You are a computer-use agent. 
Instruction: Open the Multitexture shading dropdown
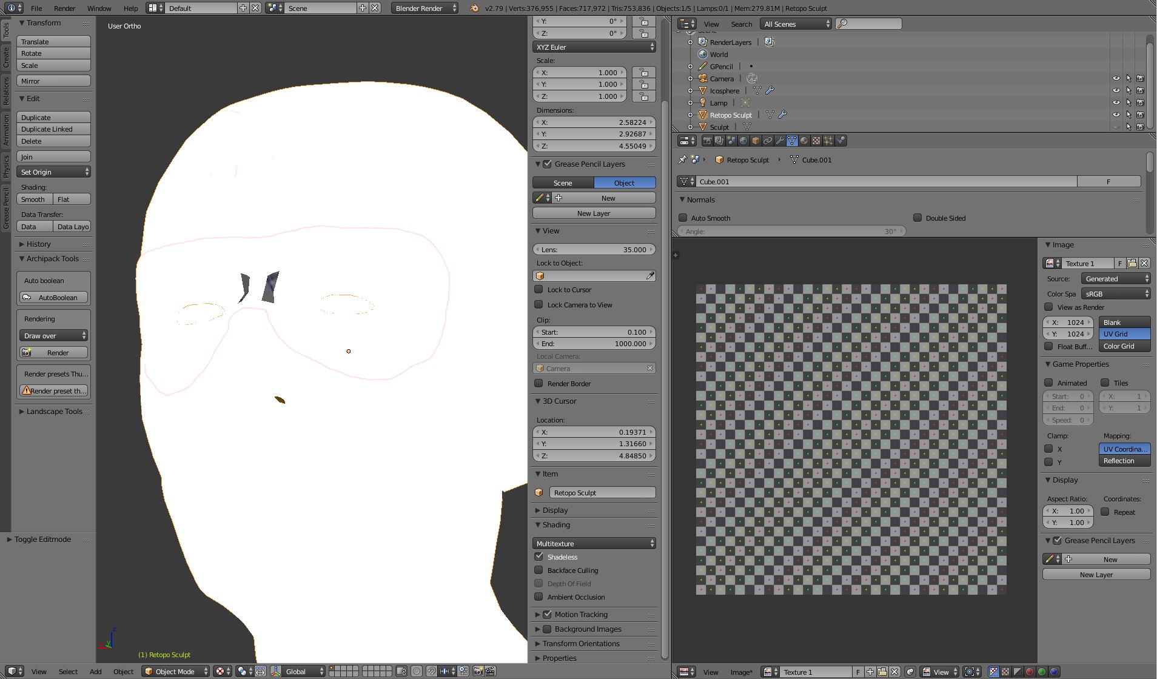click(594, 543)
